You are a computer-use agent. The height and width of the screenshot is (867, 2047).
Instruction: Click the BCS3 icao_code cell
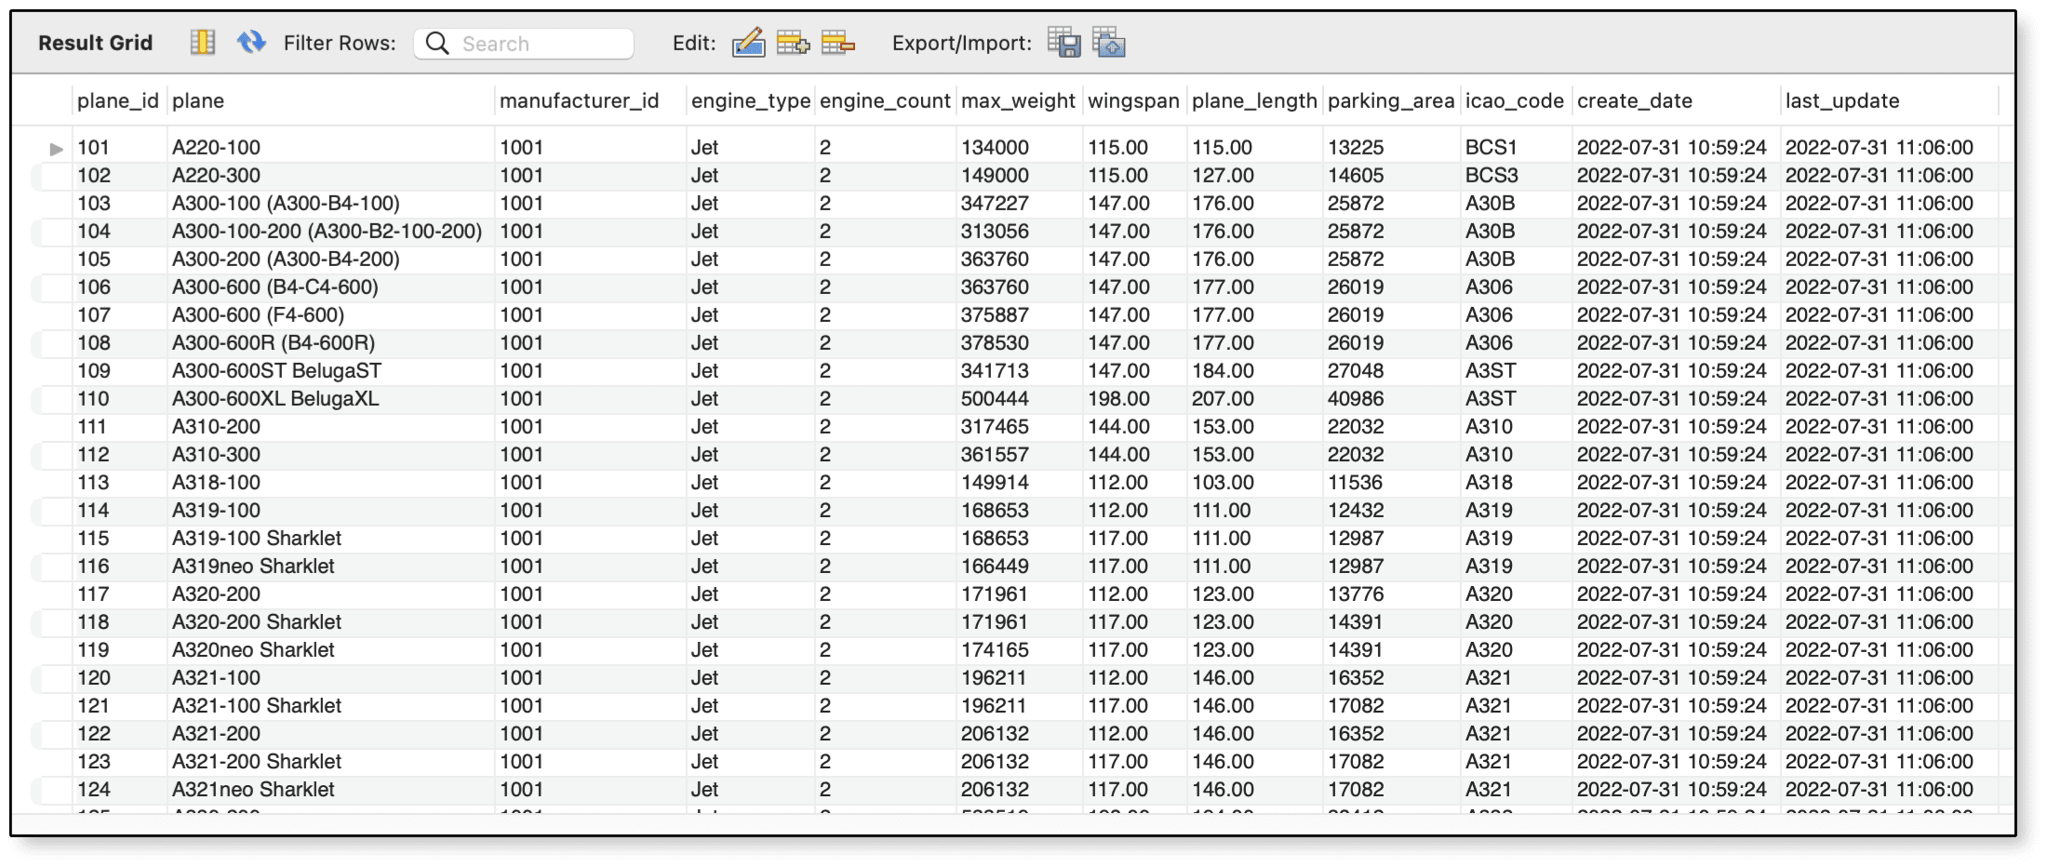1491,175
